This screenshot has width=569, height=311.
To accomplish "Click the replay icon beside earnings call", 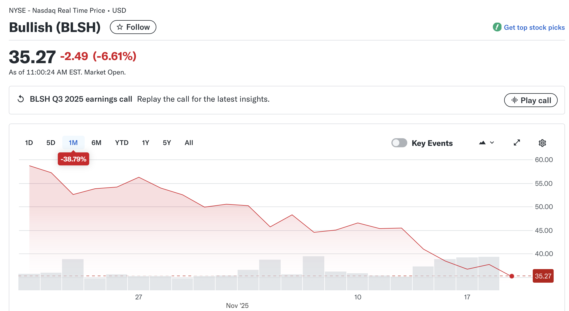I will [21, 99].
